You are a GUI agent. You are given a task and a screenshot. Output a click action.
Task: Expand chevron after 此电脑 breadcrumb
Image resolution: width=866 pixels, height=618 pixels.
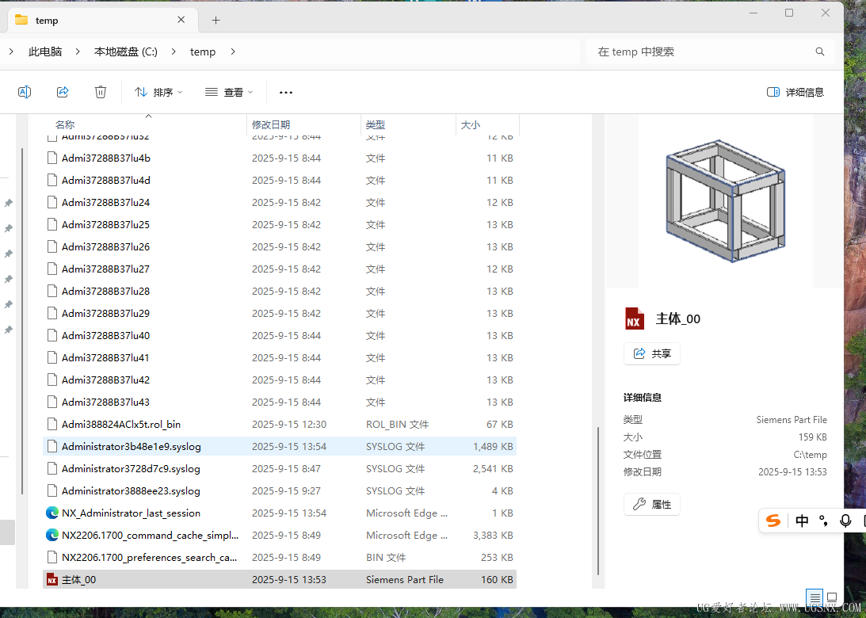78,51
